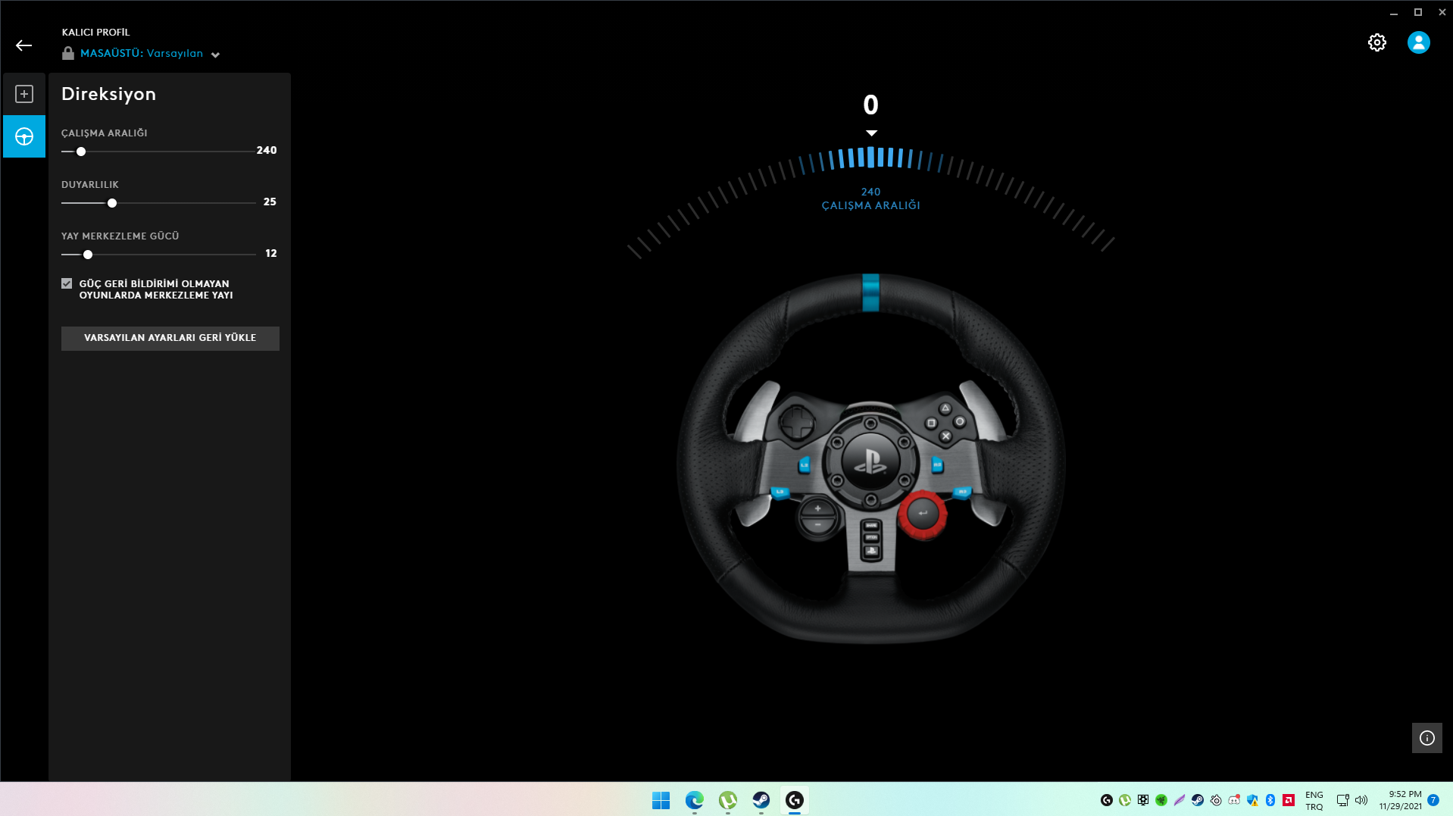The height and width of the screenshot is (816, 1453).
Task: Click the DUYARLILIK slider handle
Action: 111,203
